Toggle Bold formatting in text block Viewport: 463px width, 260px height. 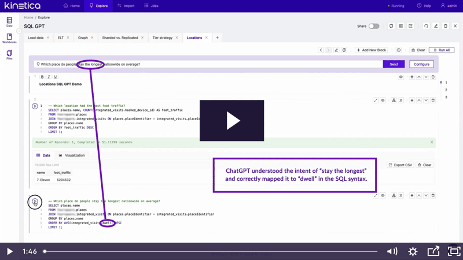[x=42, y=77]
